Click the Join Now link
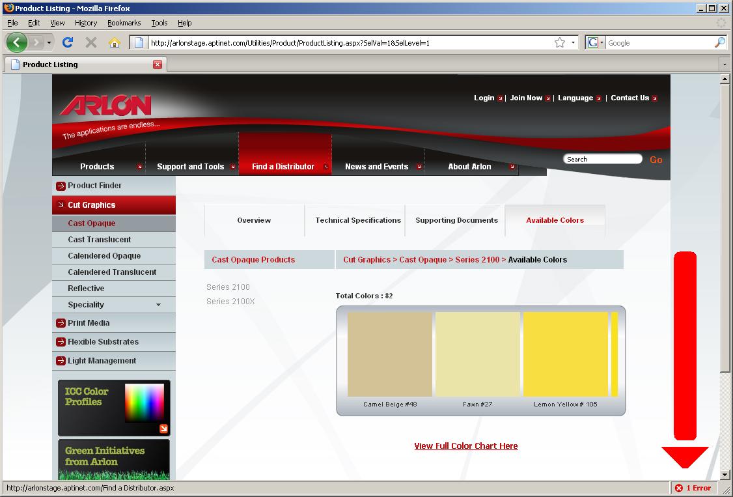Image resolution: width=733 pixels, height=497 pixels. (x=526, y=98)
